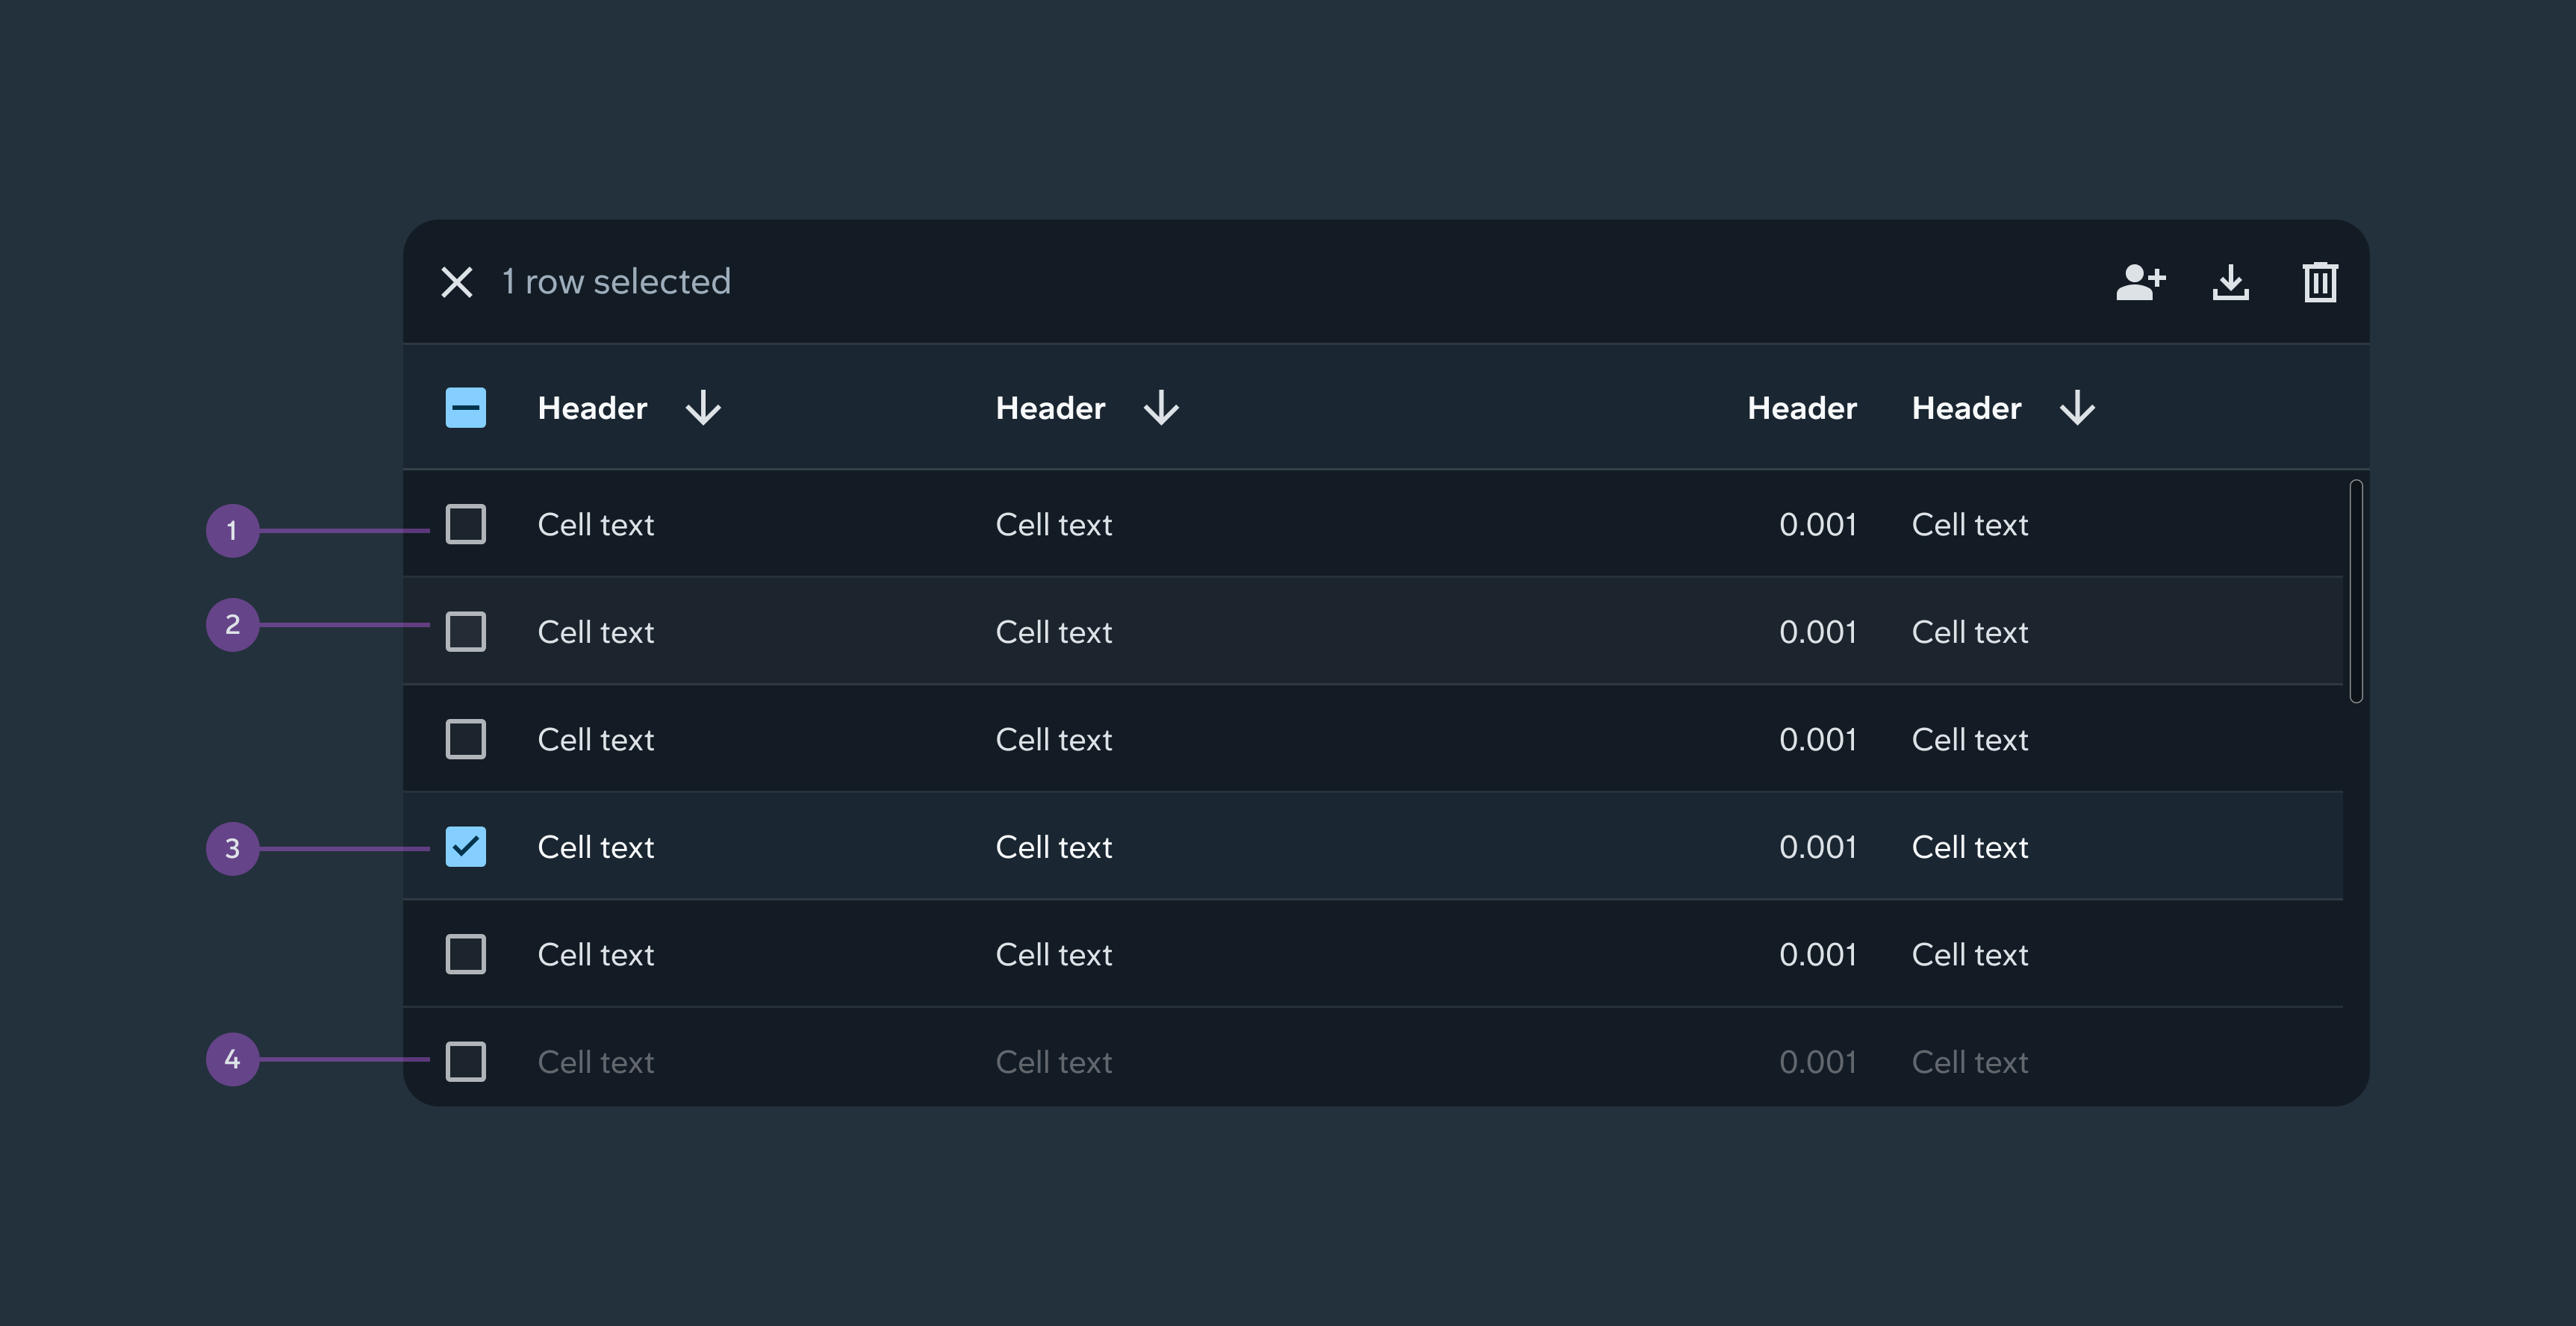Viewport: 2576px width, 1326px height.
Task: Sort by last Header column arrow
Action: pos(2077,408)
